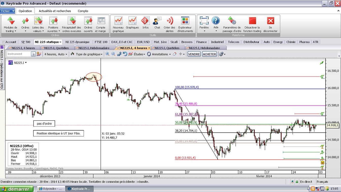This screenshot has width=341, height=192.
Task: Show Récapitulatif des ordres exécutés
Action: 72,24
